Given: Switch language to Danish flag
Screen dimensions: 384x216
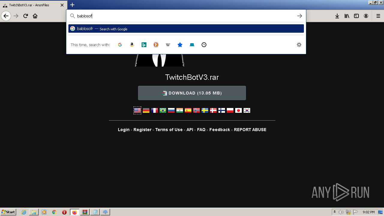Looking at the screenshot, I should [x=213, y=110].
